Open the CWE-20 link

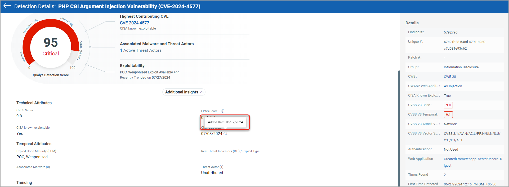(450, 77)
